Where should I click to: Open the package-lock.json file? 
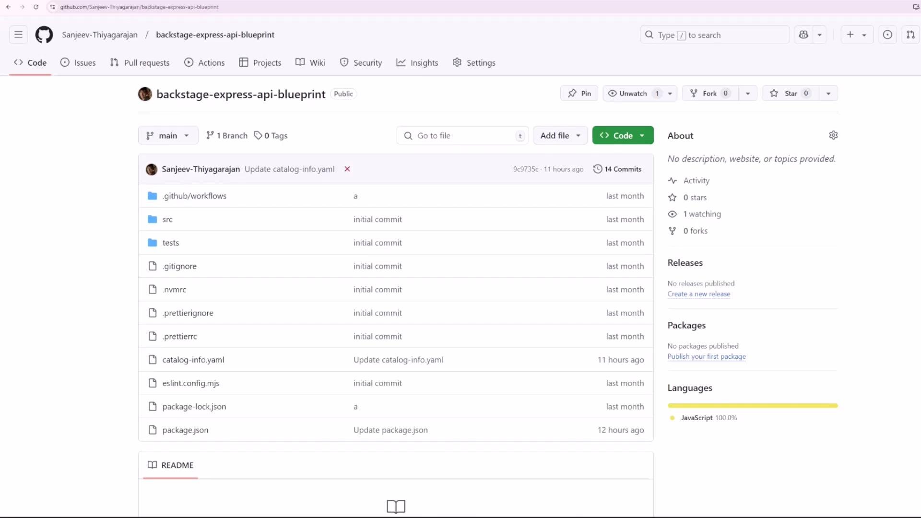[194, 406]
